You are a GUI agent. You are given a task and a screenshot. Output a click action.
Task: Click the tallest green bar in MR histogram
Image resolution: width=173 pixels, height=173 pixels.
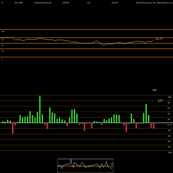[x=40, y=109]
